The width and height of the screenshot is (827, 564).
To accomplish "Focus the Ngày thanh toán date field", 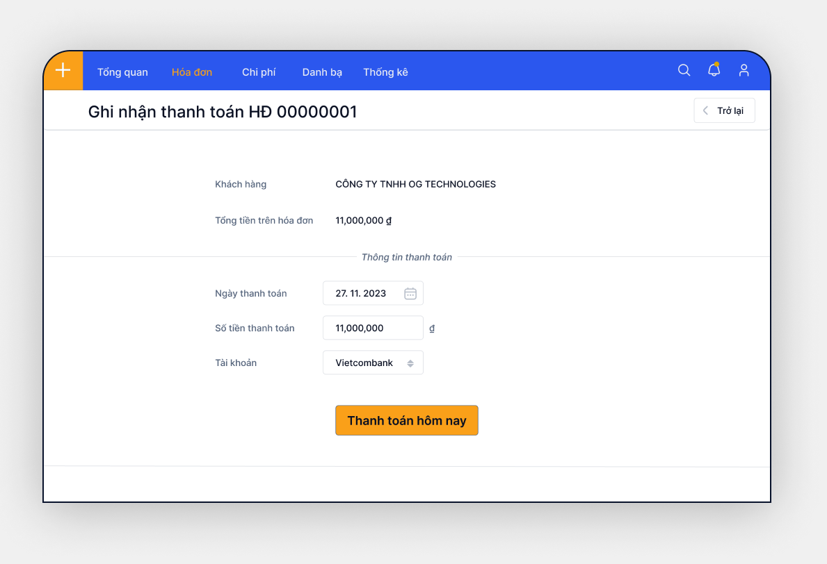I will (362, 293).
